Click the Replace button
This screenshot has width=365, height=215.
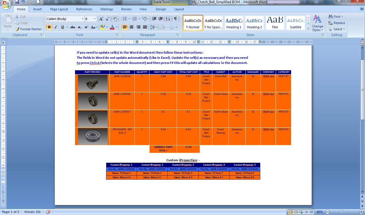coord(337,23)
